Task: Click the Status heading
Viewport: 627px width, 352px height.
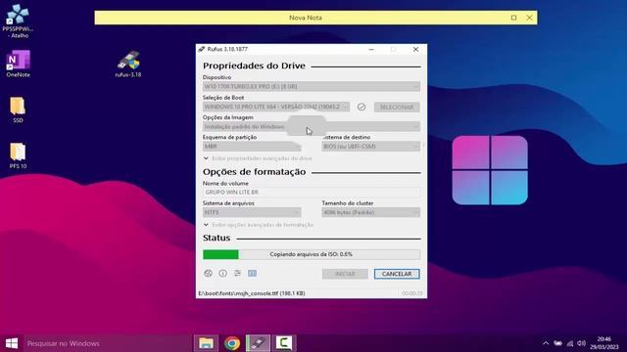Action: click(x=217, y=238)
